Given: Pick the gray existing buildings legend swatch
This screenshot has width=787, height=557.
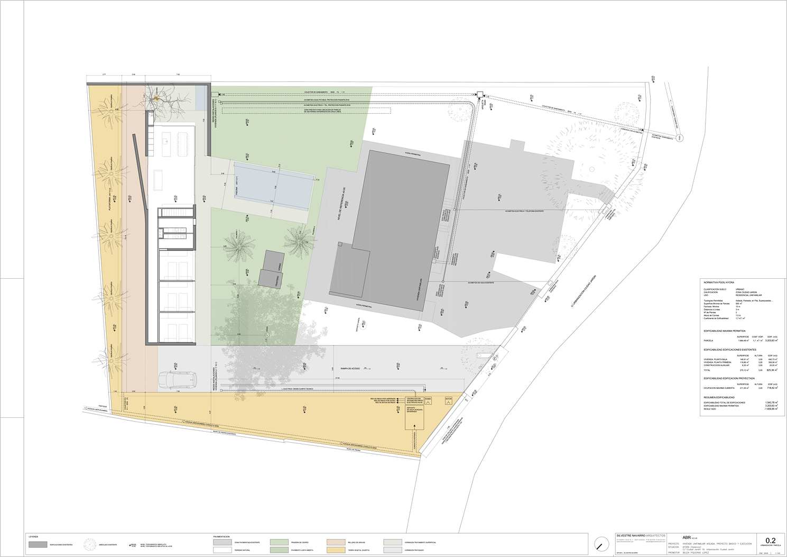Looking at the screenshot, I should (x=39, y=544).
